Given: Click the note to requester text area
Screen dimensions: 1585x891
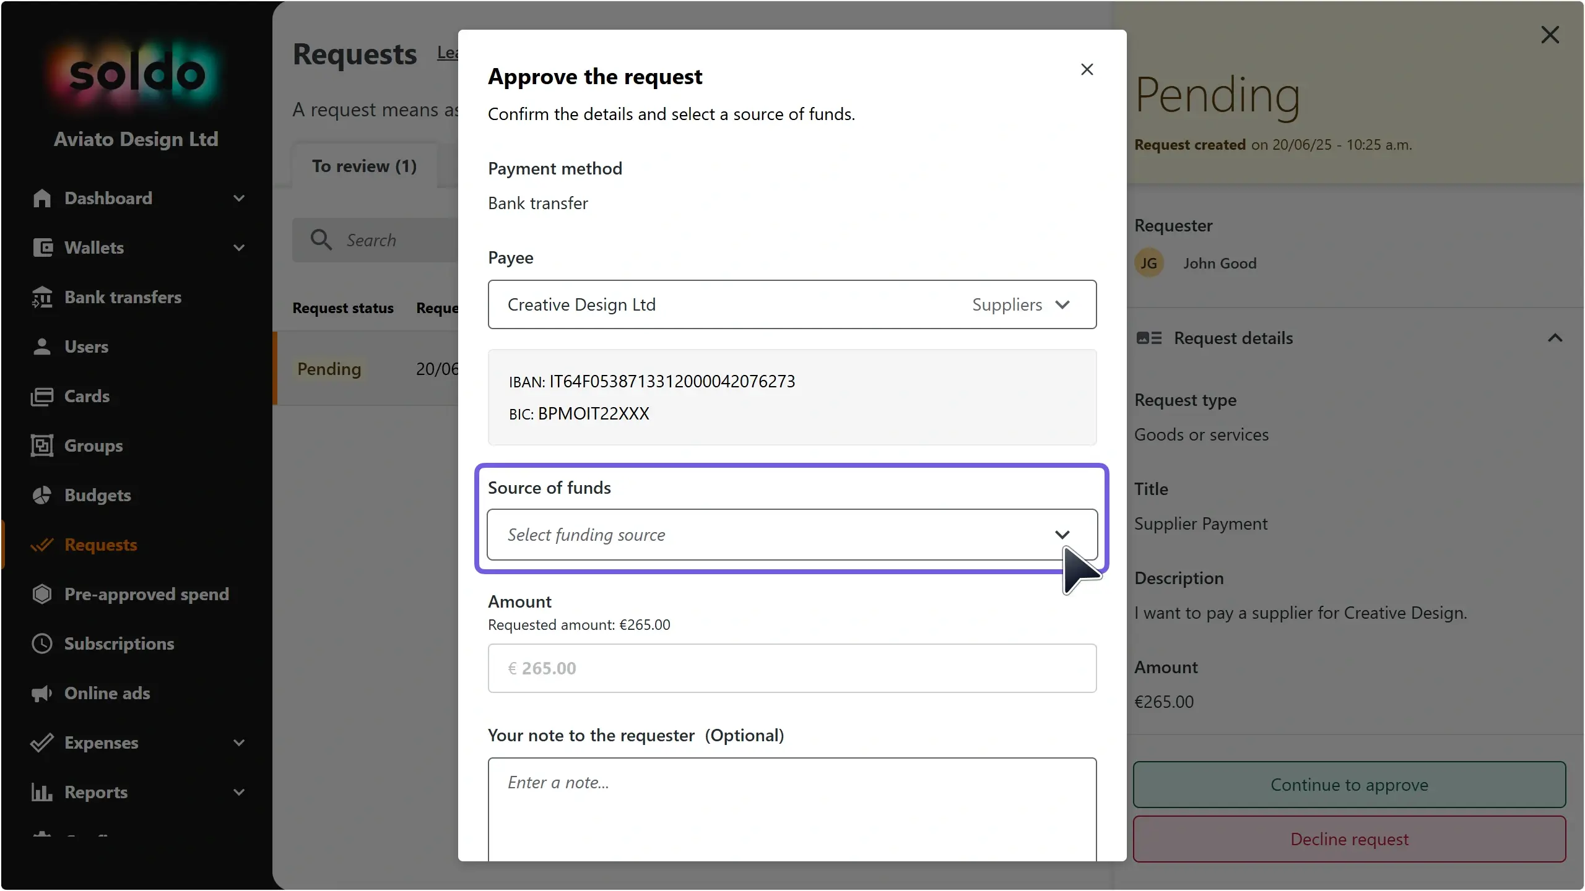Looking at the screenshot, I should pos(792,809).
